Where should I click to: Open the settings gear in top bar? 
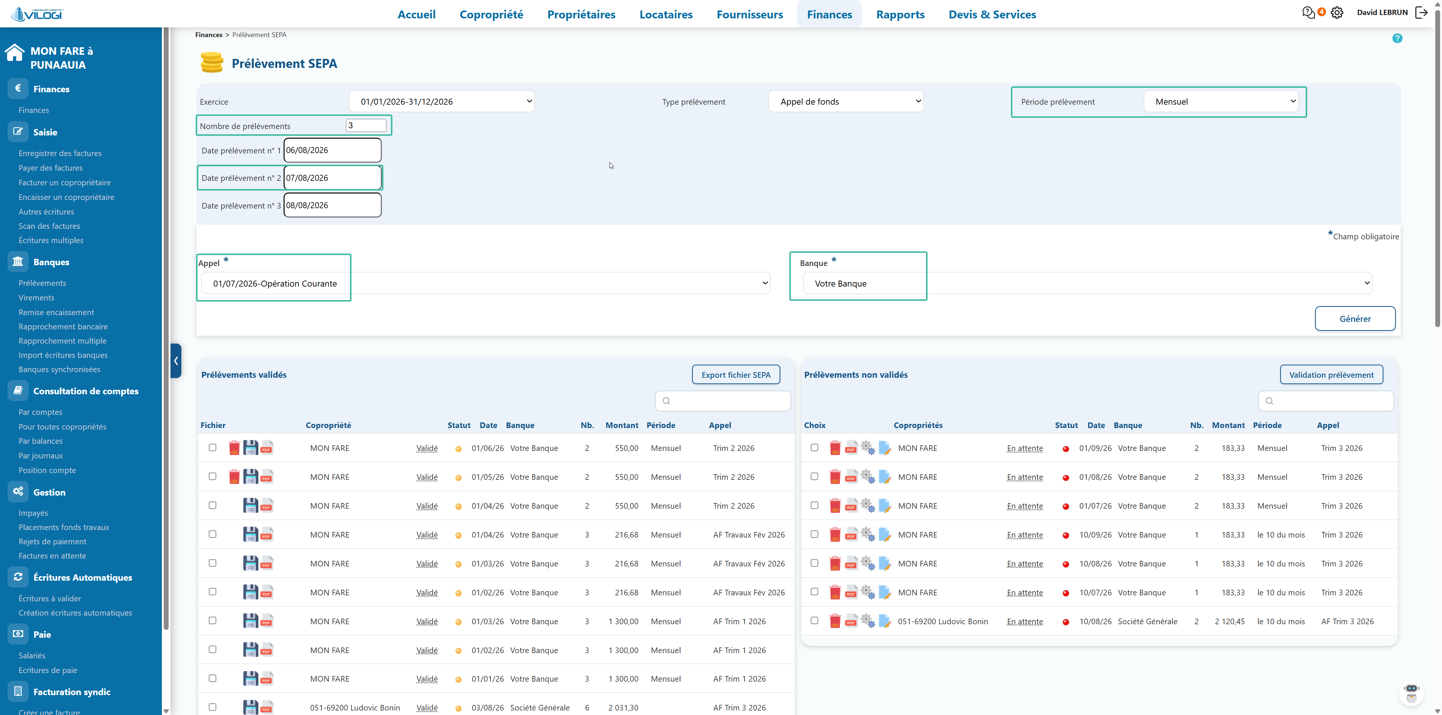click(1337, 12)
